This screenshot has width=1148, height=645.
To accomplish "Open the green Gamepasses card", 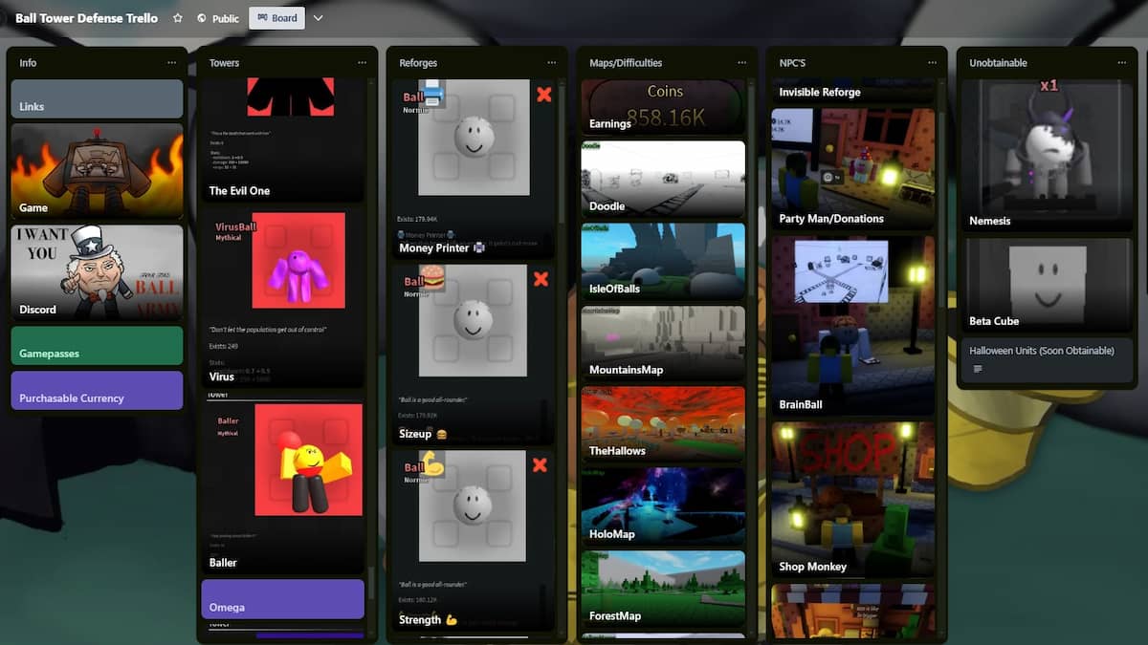I will pyautogui.click(x=97, y=346).
